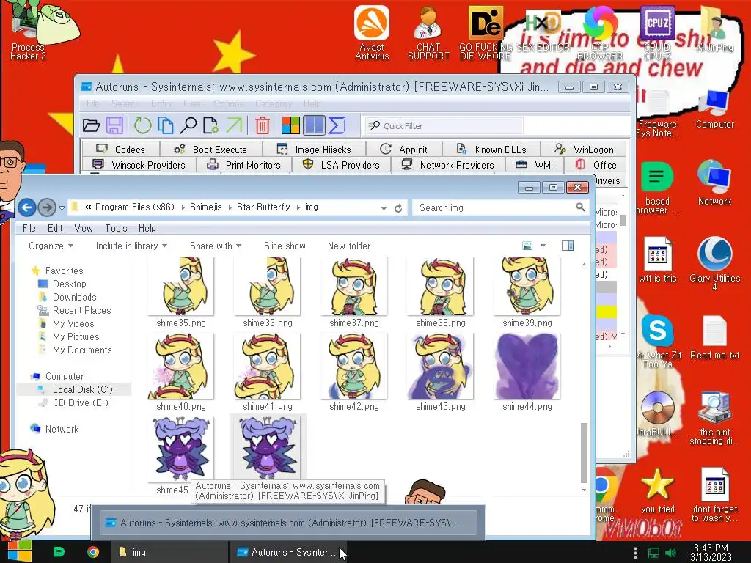Expand the Organize dropdown
Image resolution: width=751 pixels, height=563 pixels.
pos(51,246)
